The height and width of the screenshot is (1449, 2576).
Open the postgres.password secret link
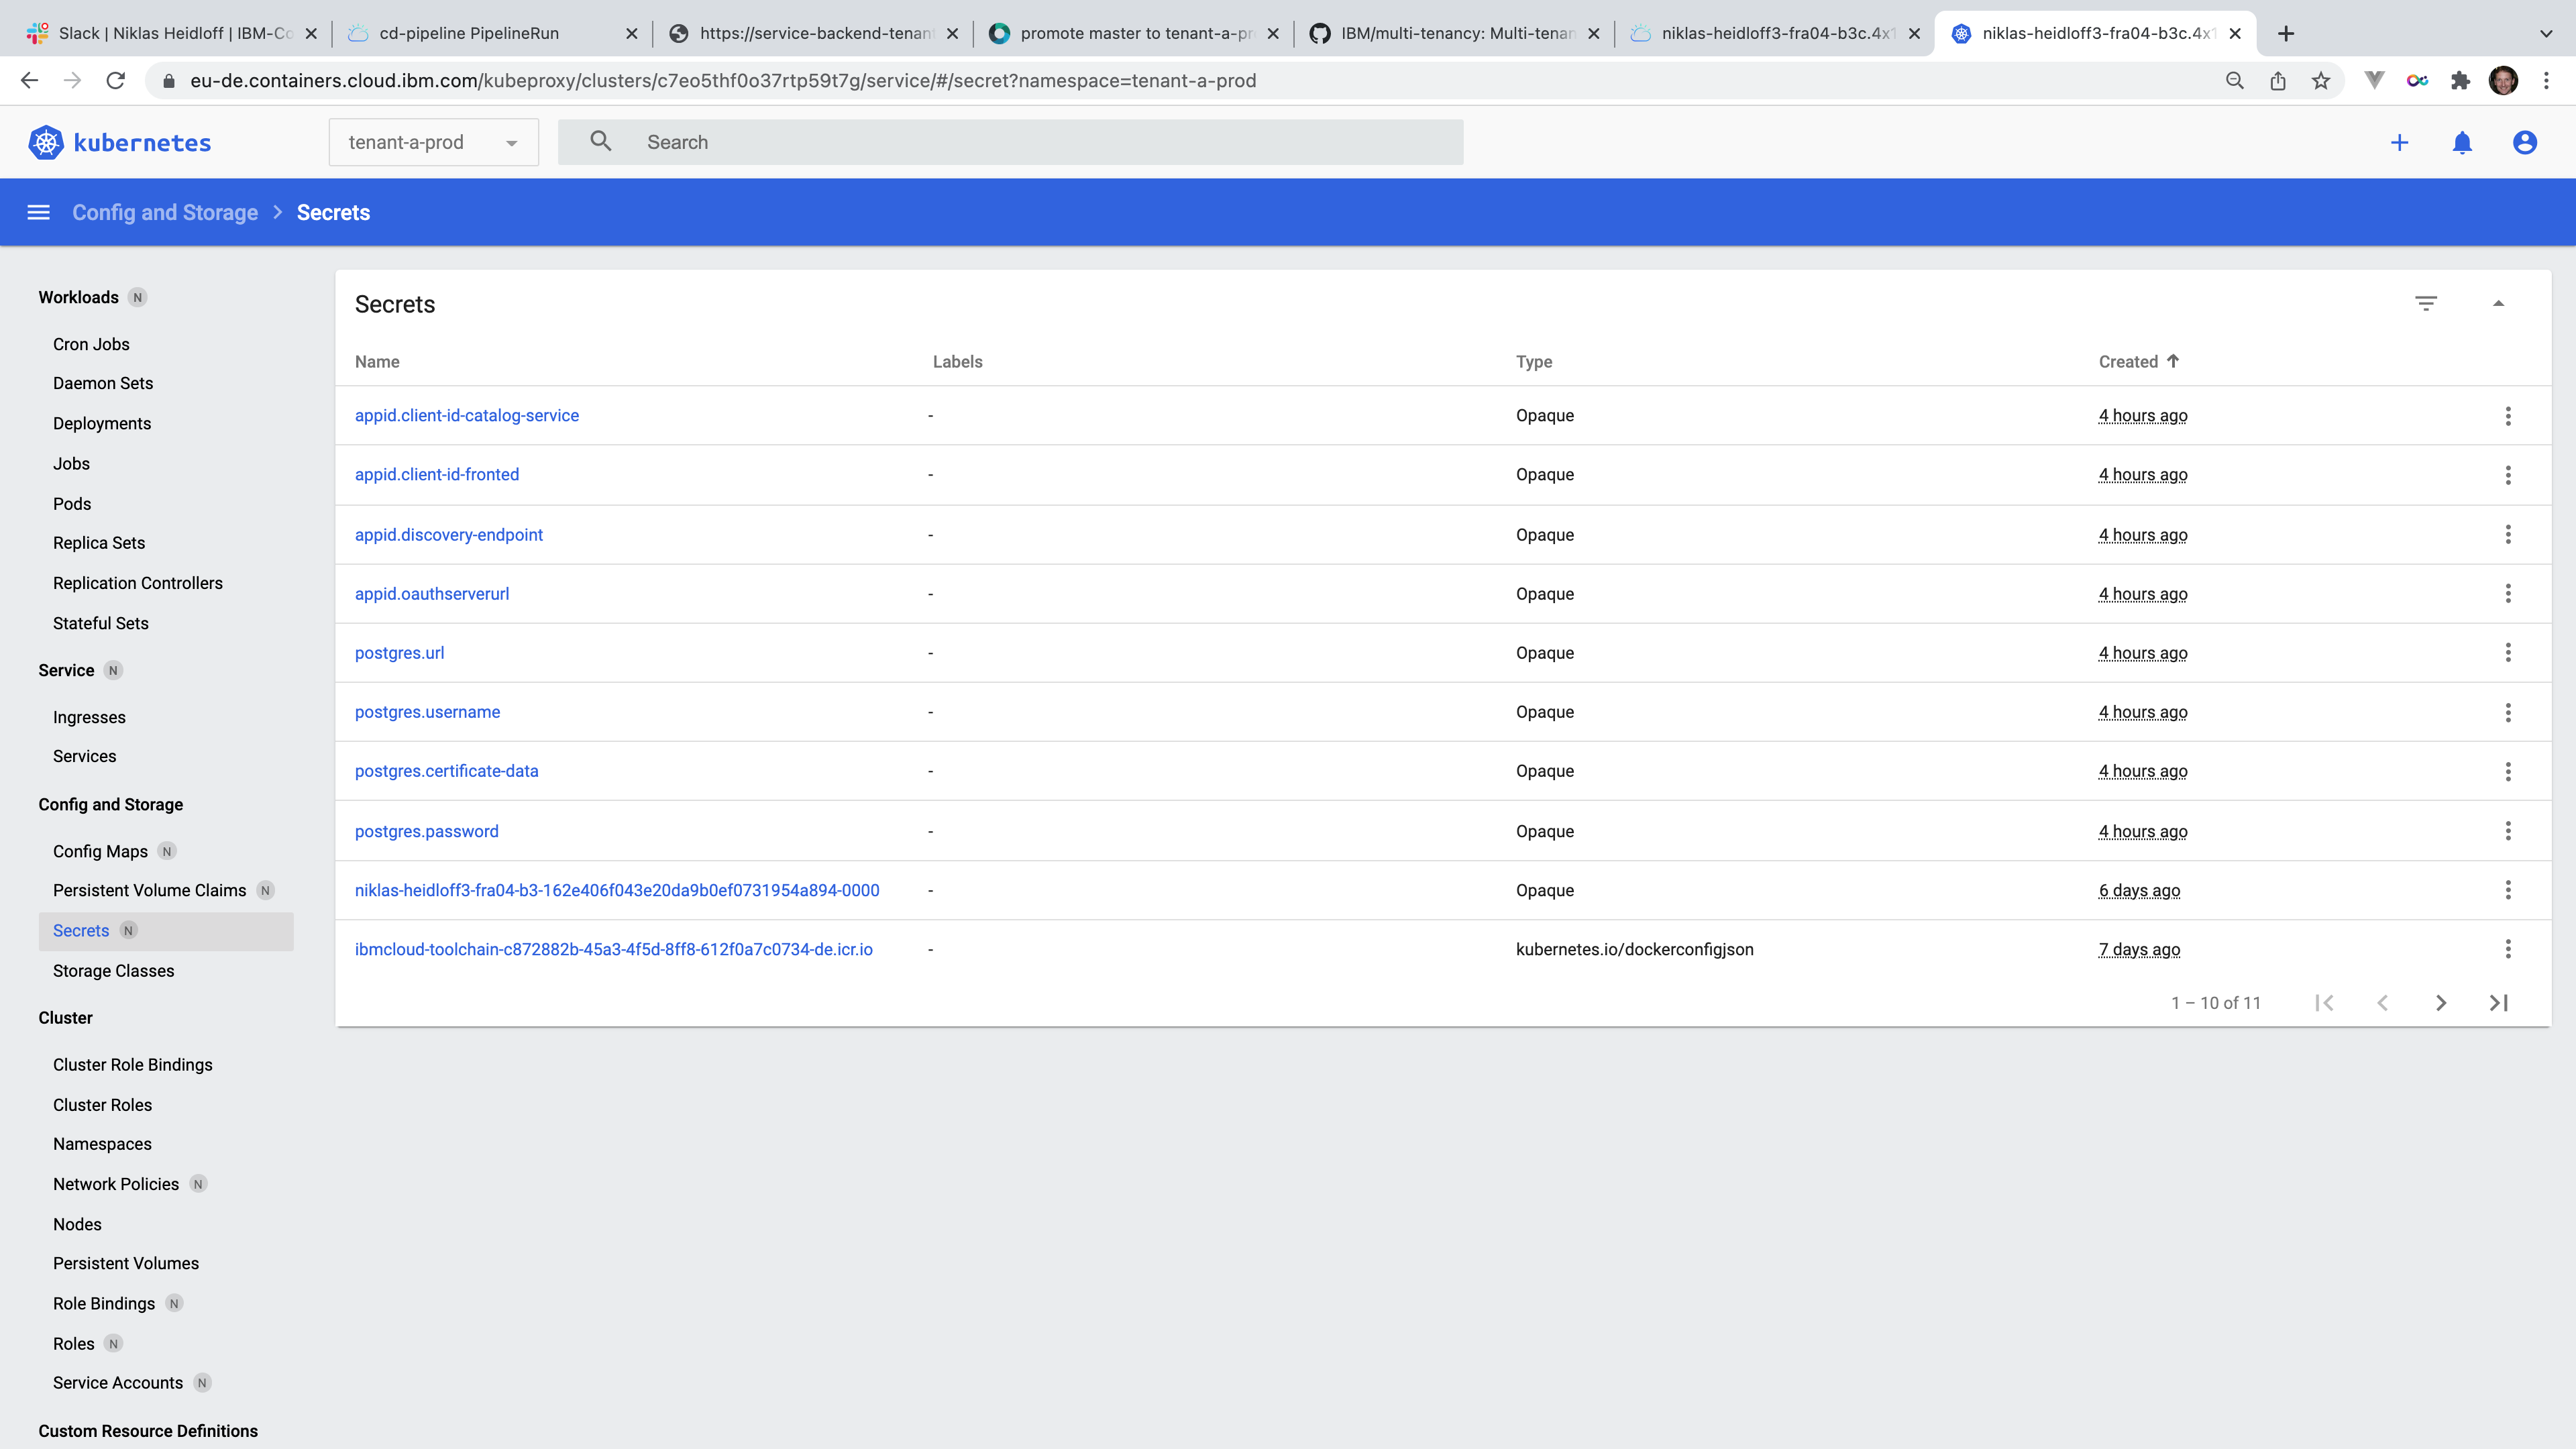tap(426, 831)
